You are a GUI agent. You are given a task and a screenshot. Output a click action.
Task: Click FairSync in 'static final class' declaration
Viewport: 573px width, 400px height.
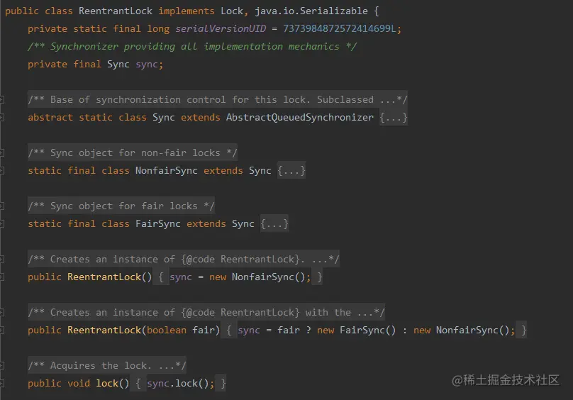coord(158,224)
